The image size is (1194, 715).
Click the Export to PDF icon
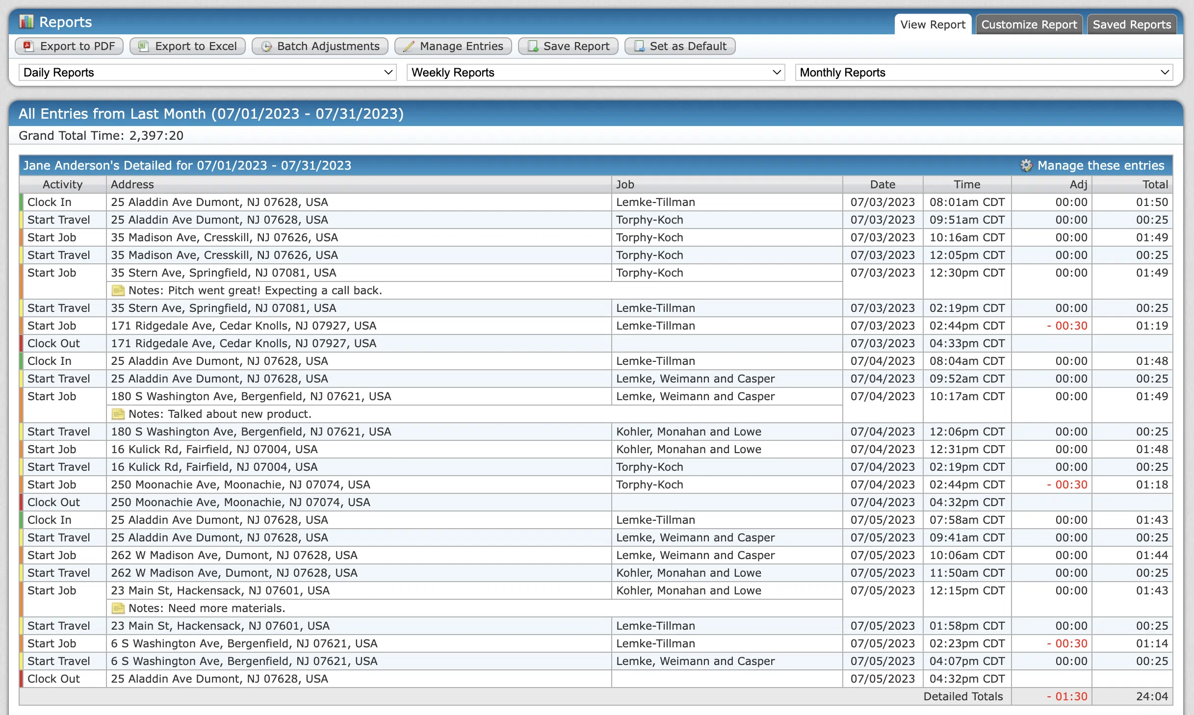coord(28,46)
